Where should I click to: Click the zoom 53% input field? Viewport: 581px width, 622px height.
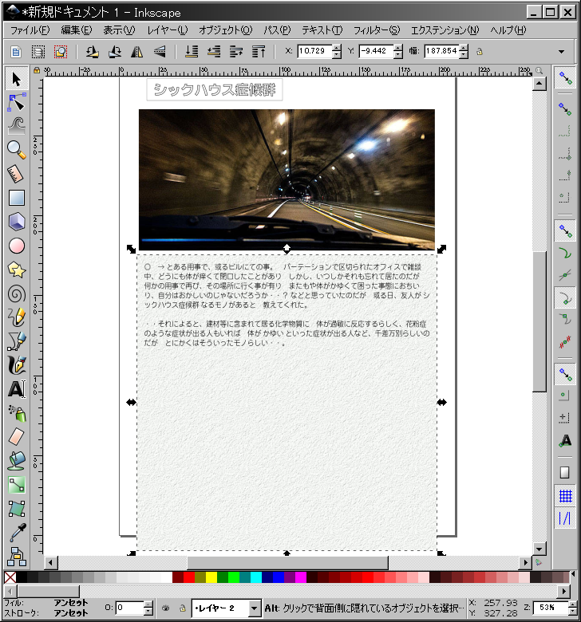[551, 608]
